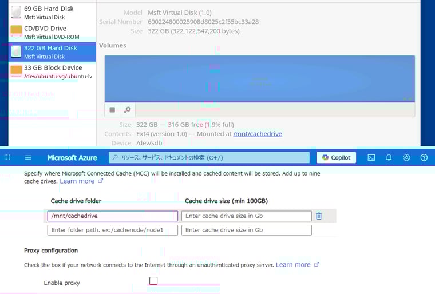Image resolution: width=435 pixels, height=294 pixels.
Task: Click the 69 GB Hard Disk drive icon
Action: point(16,12)
